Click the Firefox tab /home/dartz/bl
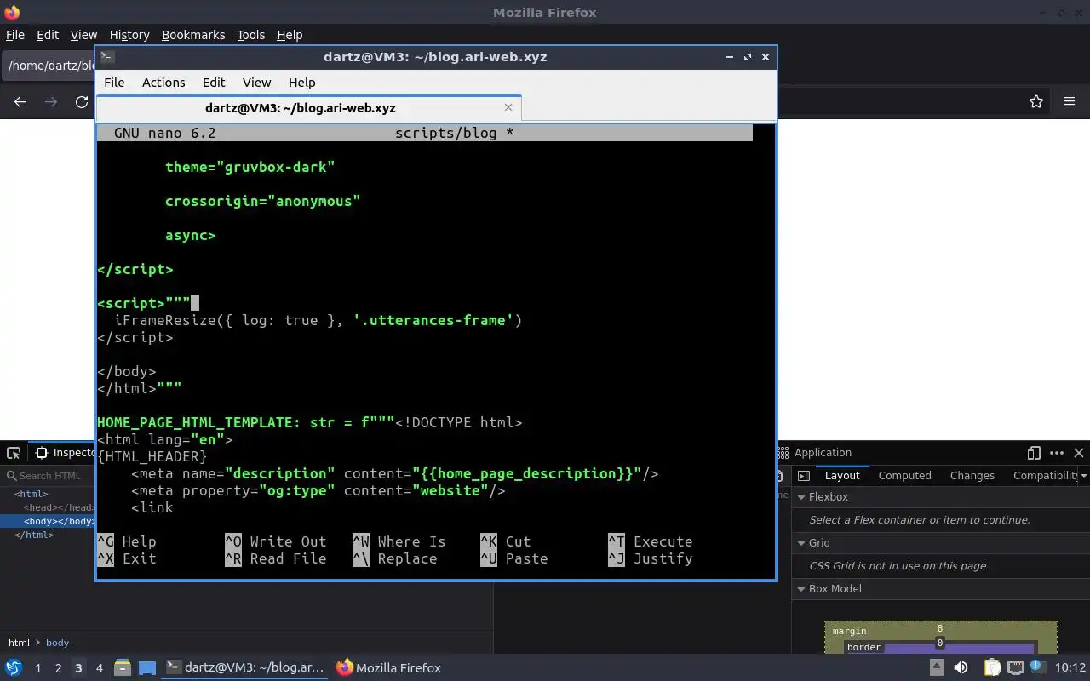The height and width of the screenshot is (681, 1090). [x=49, y=66]
